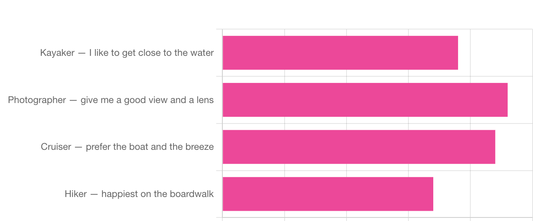The image size is (533, 221).
Task: Click the 'Kayaker — I like to get close to the water' label
Action: click(127, 53)
